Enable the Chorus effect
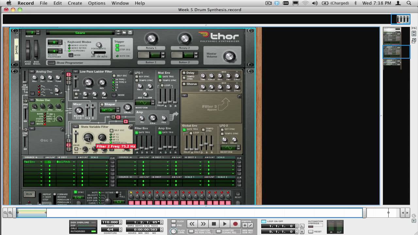Viewport: 418px width, 235px height. pos(184,84)
